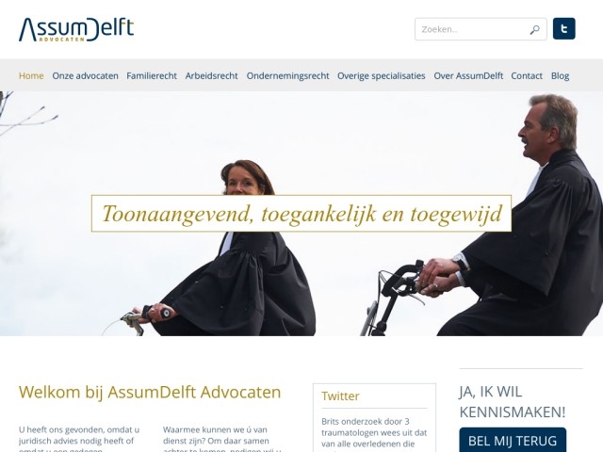Click the Welkom bij AssumDelft Advocaten heading
Image resolution: width=603 pixels, height=452 pixels.
pyautogui.click(x=150, y=392)
